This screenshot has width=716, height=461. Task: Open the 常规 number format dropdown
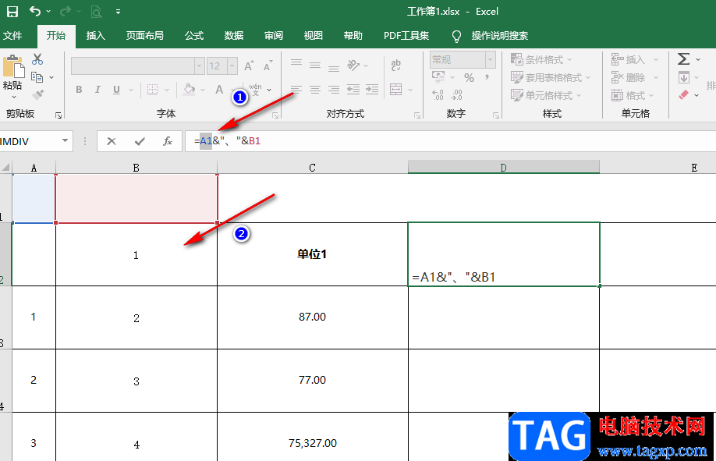490,60
